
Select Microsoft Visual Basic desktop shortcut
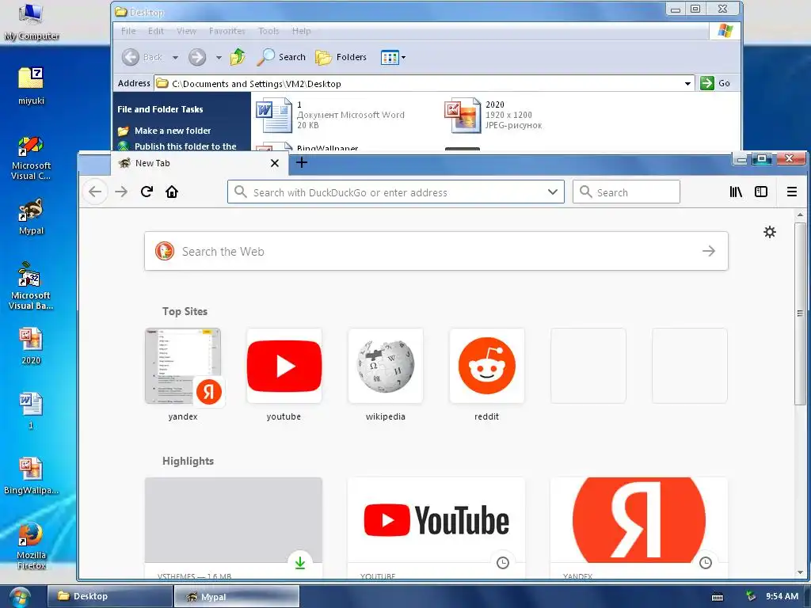[x=31, y=286]
